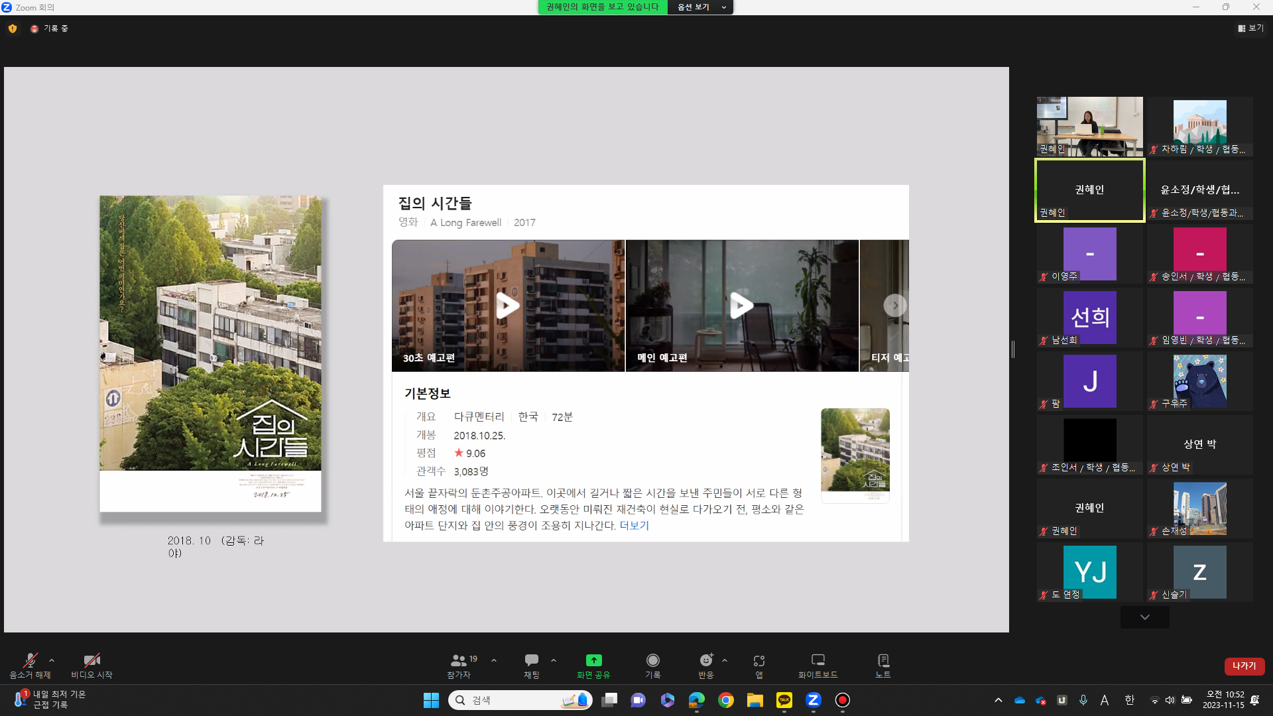Open 참가자 participants panel
The height and width of the screenshot is (716, 1273).
pyautogui.click(x=459, y=666)
